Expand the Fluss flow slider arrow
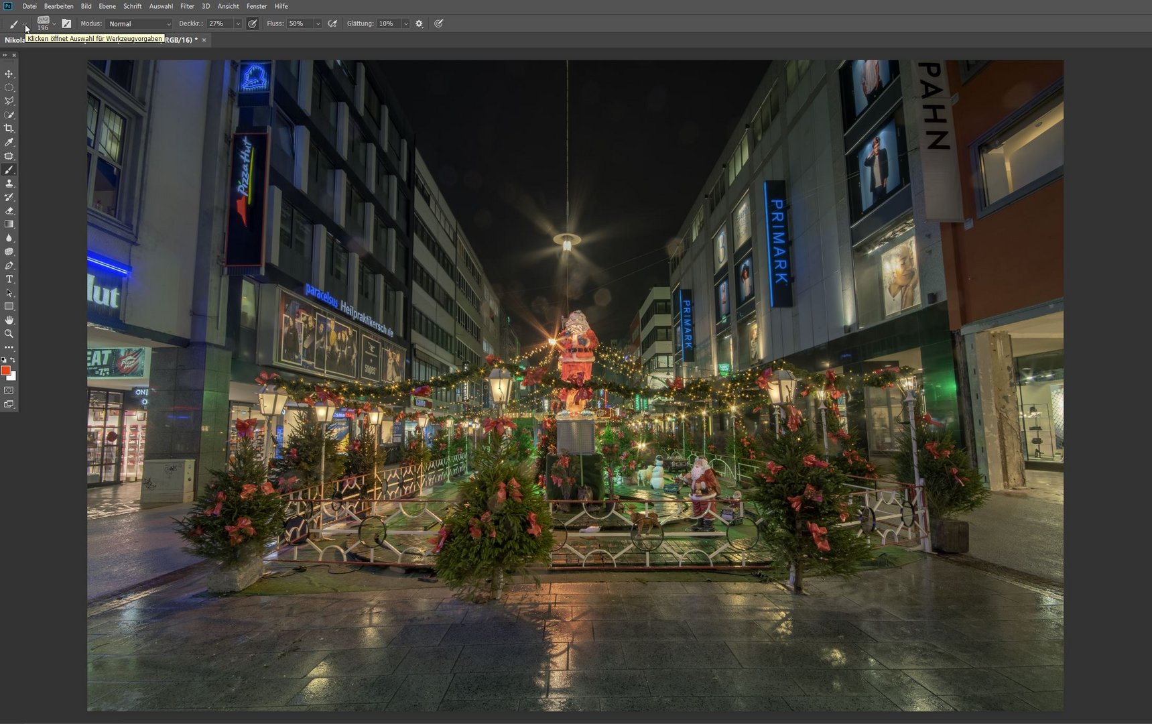The width and height of the screenshot is (1152, 724). (x=318, y=23)
